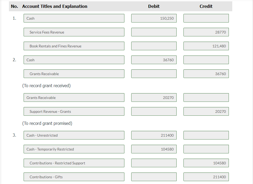Click empty credit field for Cash - Temporarily Restricted
This screenshot has height=184, width=253.
[x=206, y=149]
